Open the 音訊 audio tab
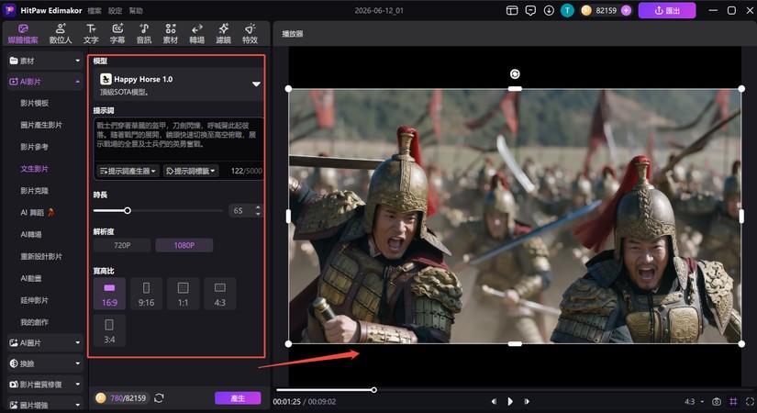Image resolution: width=757 pixels, height=413 pixels. pos(144,34)
